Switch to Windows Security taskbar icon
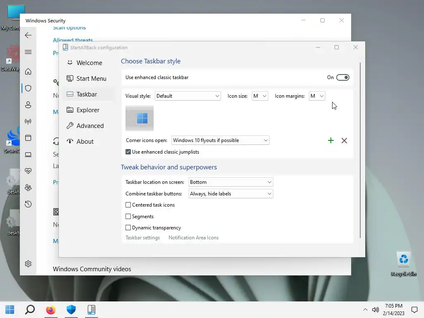 click(x=71, y=310)
